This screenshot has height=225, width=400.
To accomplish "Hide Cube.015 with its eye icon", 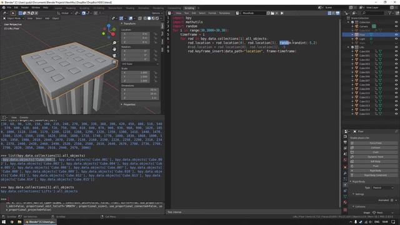I will [396, 114].
